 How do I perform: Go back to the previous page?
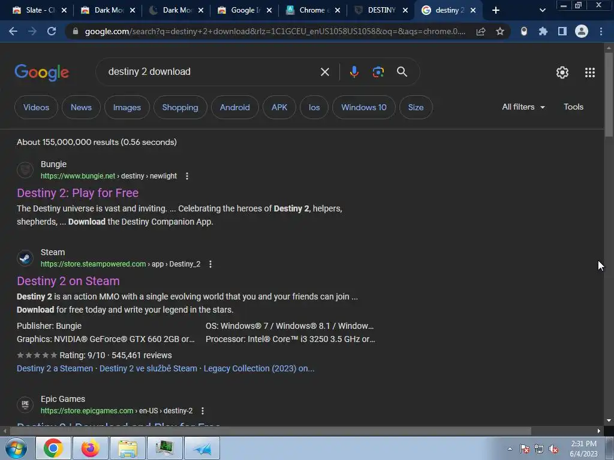tap(13, 31)
